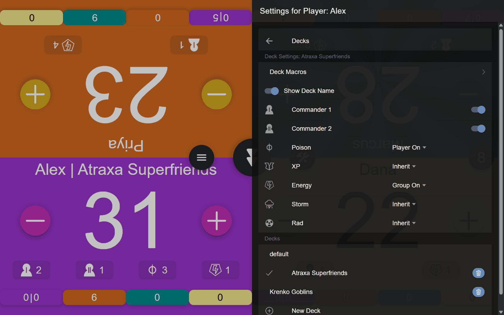This screenshot has width=504, height=315.
Task: Click Alex's Commander 2 damage counter
Action: point(94,270)
